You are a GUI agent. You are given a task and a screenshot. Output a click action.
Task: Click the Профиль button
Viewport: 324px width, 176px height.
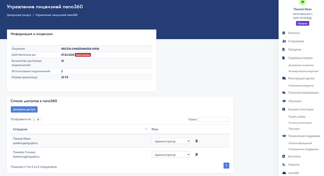(302, 23)
